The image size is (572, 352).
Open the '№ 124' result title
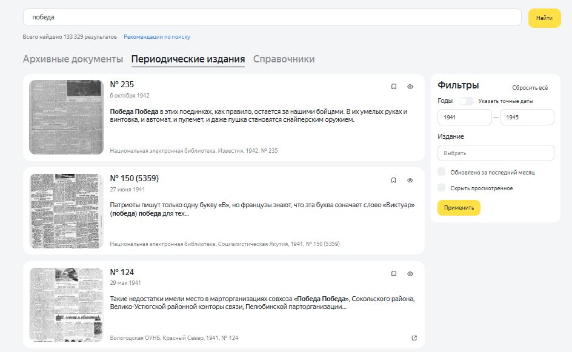122,272
